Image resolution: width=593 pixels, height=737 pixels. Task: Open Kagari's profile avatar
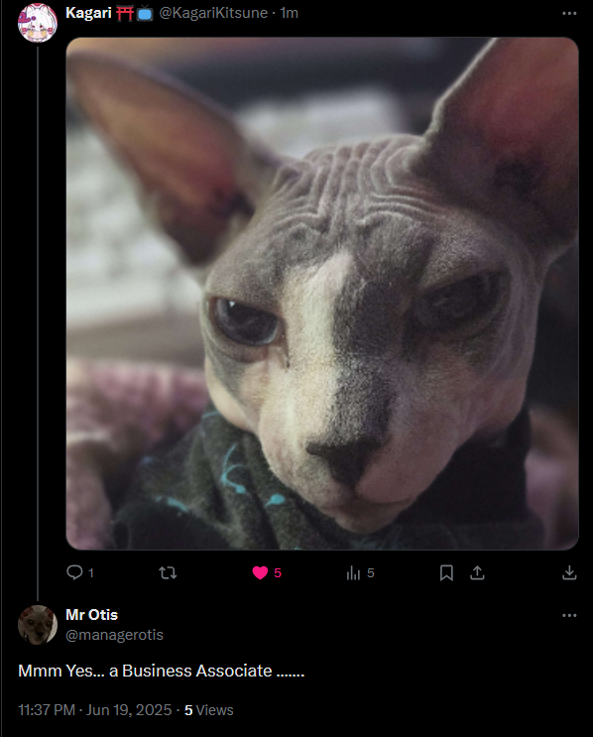click(37, 22)
